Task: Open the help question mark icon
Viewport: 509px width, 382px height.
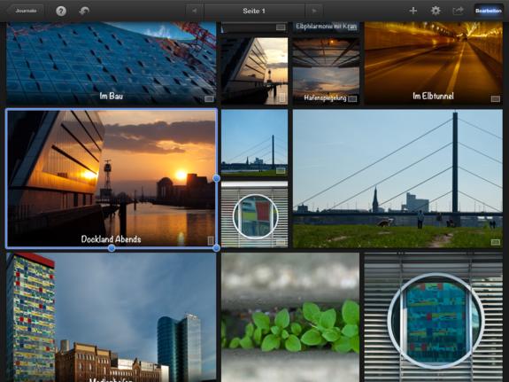Action: pos(61,11)
